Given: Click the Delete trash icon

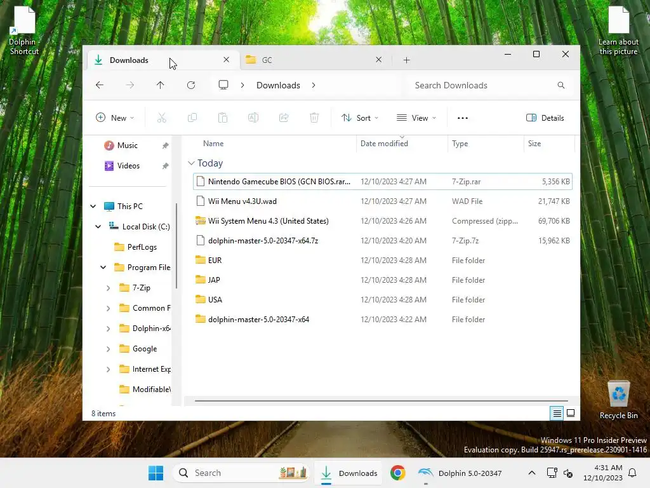Looking at the screenshot, I should (x=314, y=118).
